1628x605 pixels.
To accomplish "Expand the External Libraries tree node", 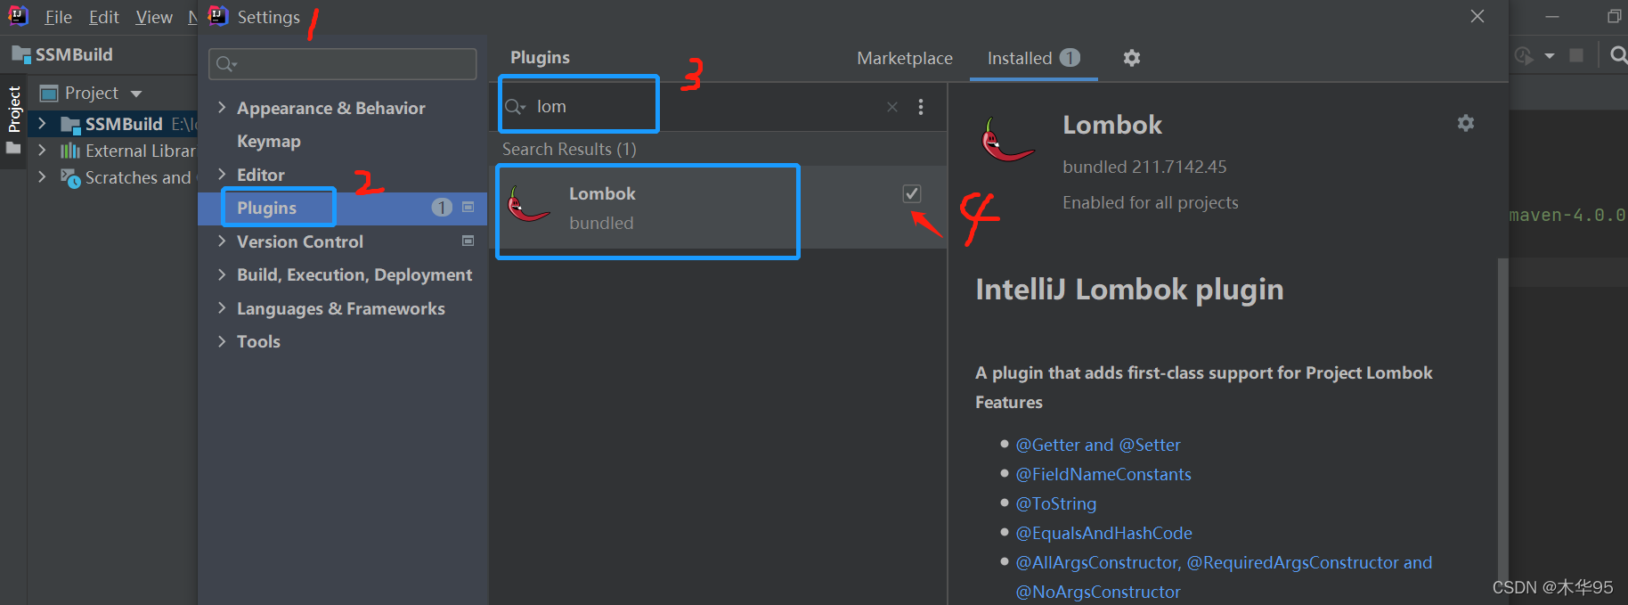I will pos(42,151).
